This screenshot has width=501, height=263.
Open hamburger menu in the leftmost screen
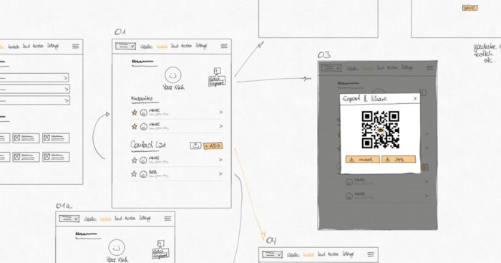pos(75,46)
